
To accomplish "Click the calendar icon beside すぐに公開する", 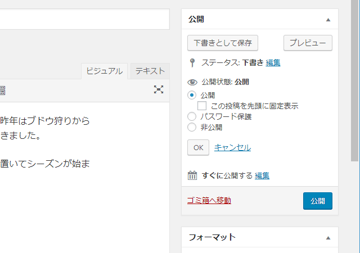I will click(x=192, y=175).
